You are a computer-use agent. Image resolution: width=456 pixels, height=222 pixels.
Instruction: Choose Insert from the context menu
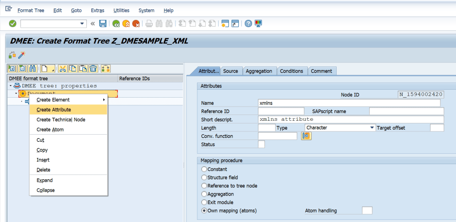click(69, 160)
